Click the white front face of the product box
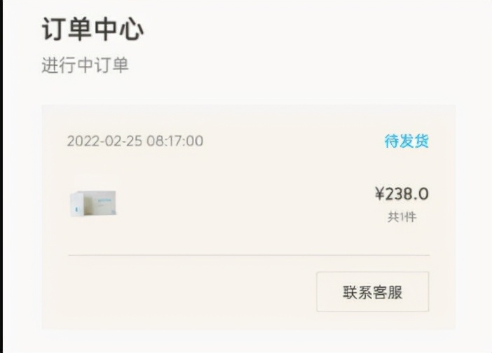Image resolution: width=492 pixels, height=353 pixels. 77,205
